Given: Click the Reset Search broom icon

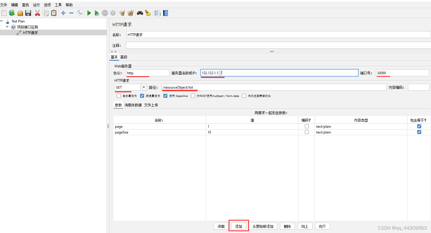Looking at the screenshot, I should tap(148, 13).
